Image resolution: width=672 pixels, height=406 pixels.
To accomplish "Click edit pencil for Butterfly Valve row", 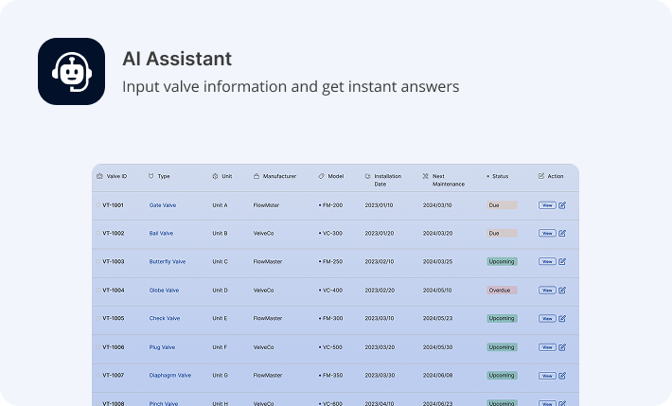I will pos(562,261).
